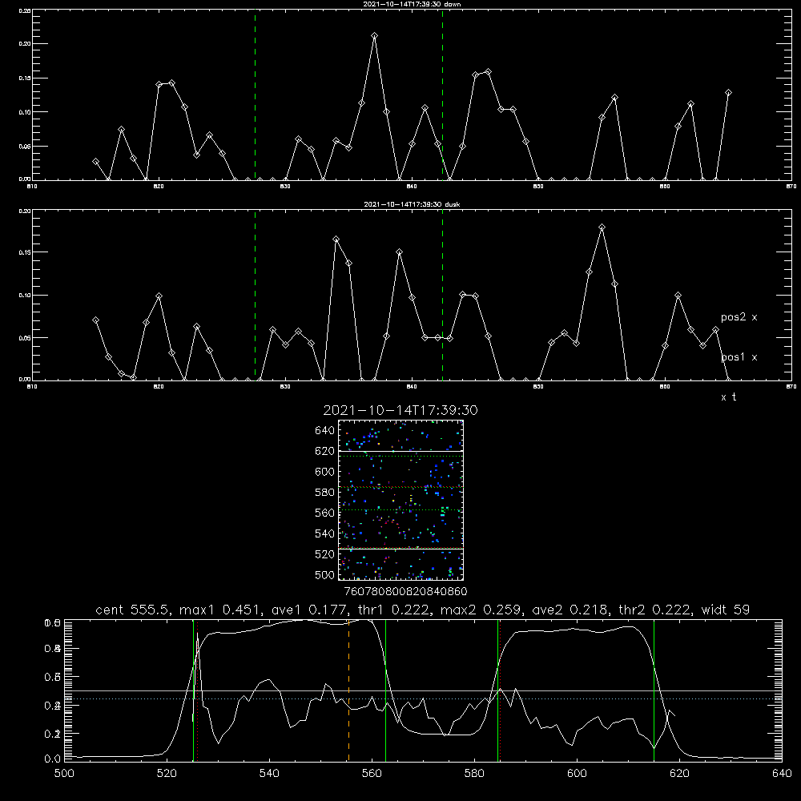Image resolution: width=801 pixels, height=801 pixels.
Task: Click the upper white horizontal line in image
Action: (x=400, y=451)
